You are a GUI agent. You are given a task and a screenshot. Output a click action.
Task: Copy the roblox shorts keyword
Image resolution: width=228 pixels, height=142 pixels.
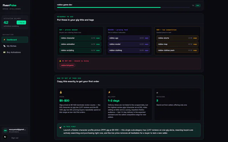[x=195, y=38]
